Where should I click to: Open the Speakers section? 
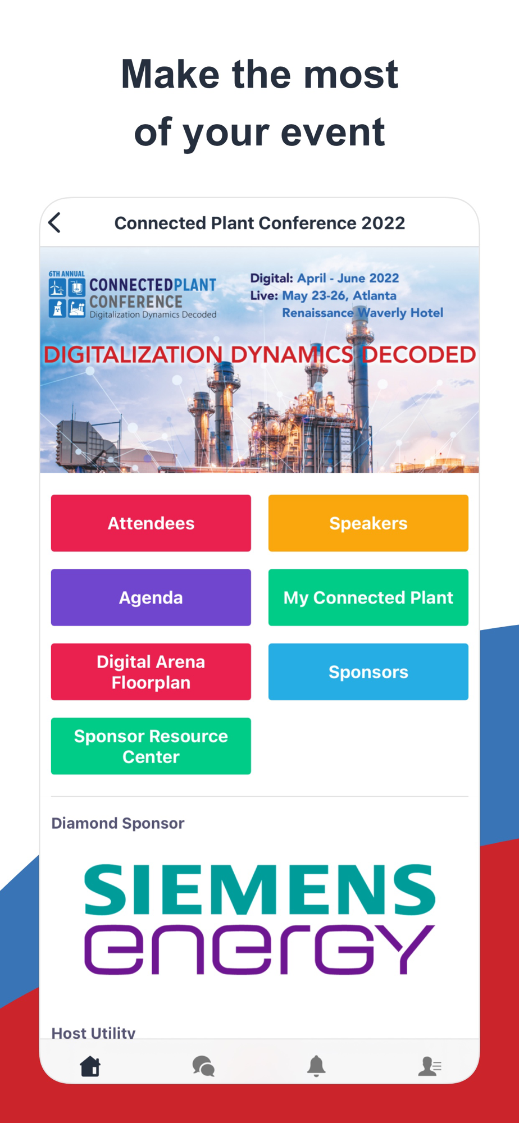pos(368,523)
